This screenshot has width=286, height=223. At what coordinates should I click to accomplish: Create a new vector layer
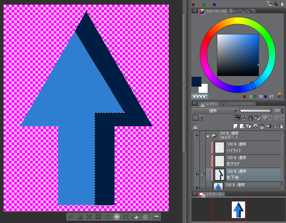tap(242, 126)
